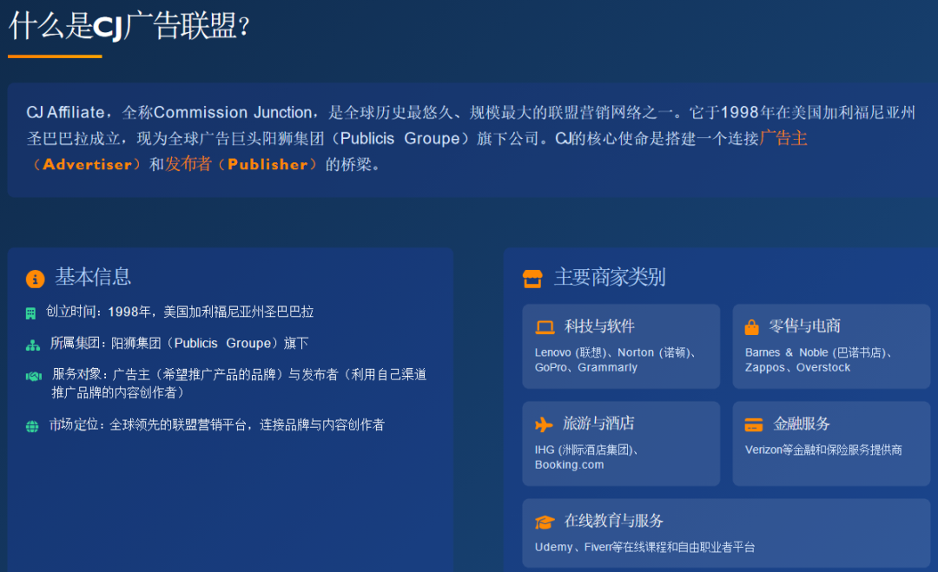Select the storefront icon next to 主要商家类别
Screen dimensions: 938x572
[x=532, y=278]
